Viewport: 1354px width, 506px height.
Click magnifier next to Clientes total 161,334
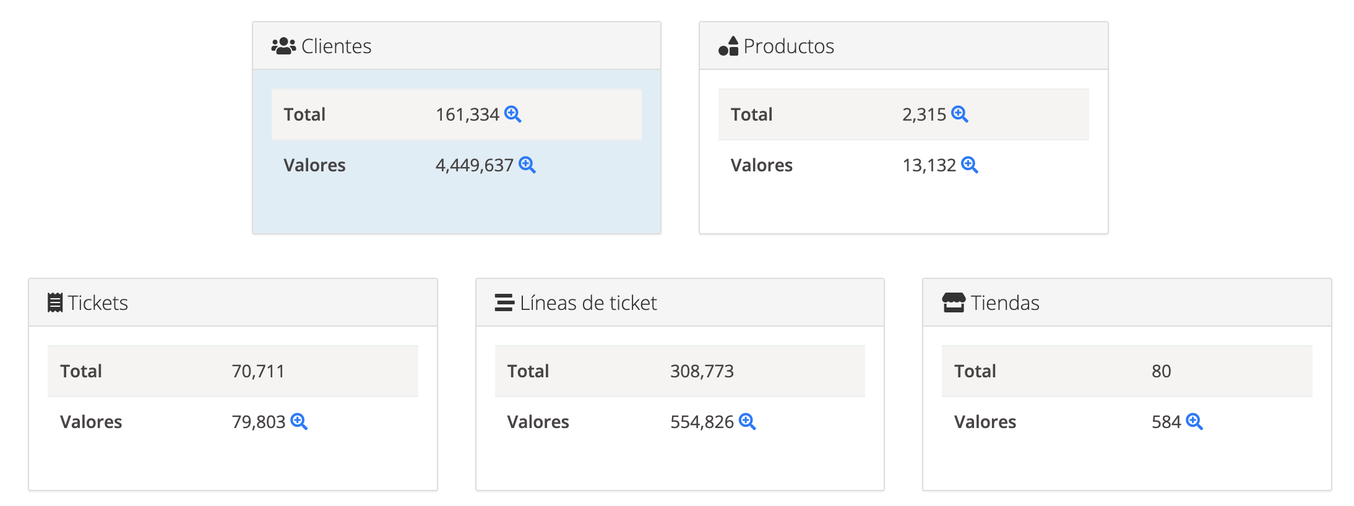(512, 114)
